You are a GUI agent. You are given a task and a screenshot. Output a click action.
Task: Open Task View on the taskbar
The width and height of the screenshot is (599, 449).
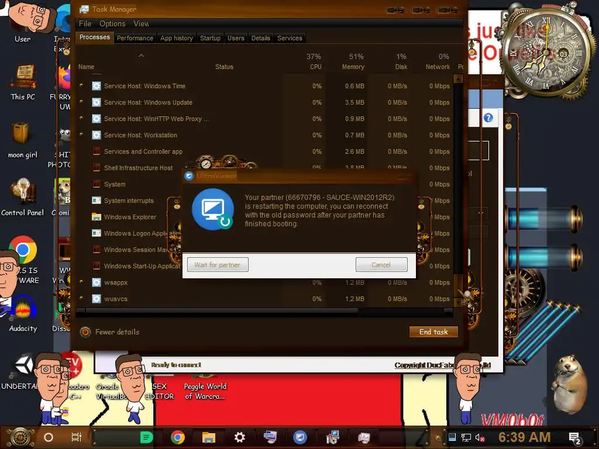77,437
